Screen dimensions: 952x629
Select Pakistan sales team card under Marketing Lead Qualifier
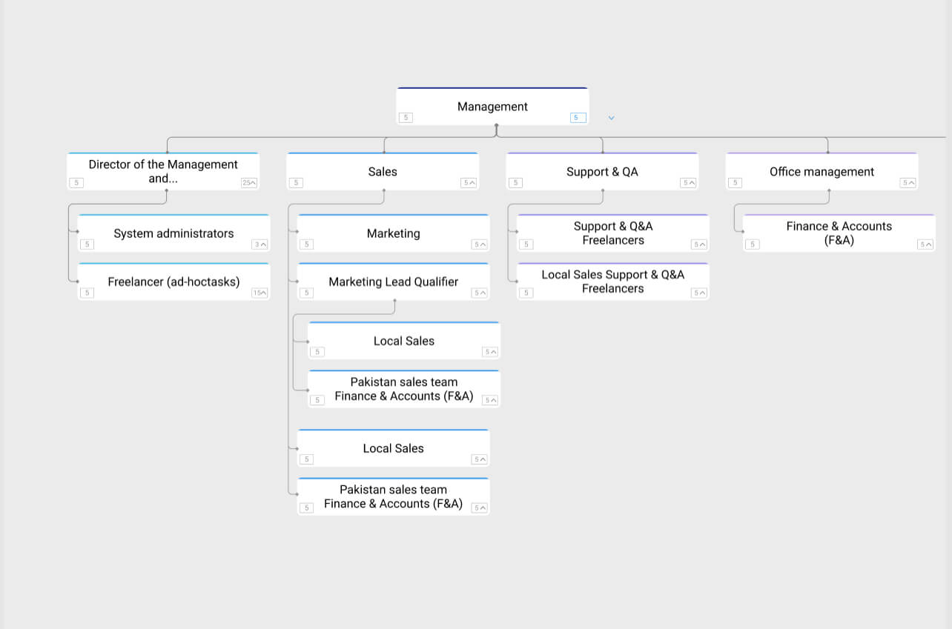[404, 389]
